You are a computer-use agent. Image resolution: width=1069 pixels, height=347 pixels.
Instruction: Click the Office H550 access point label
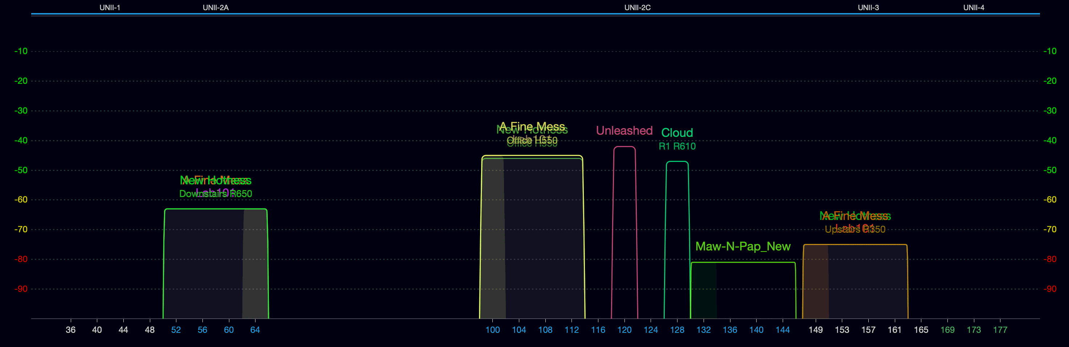point(532,141)
